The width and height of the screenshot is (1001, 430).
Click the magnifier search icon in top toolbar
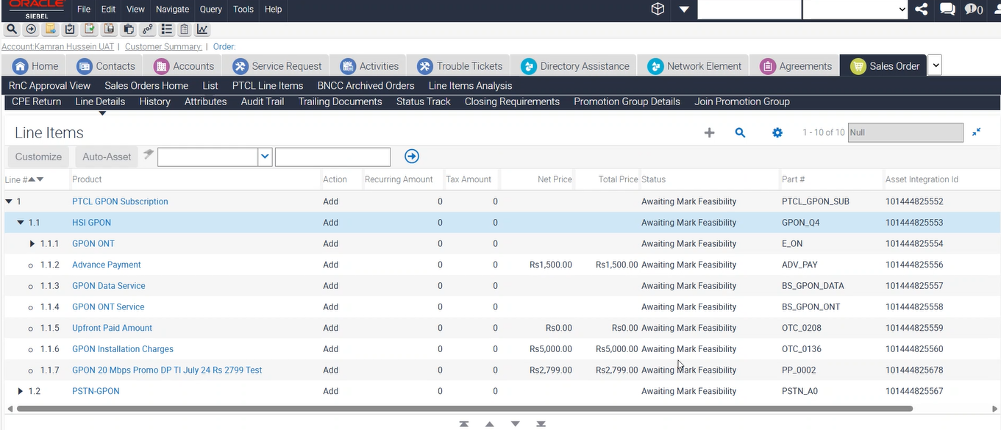tap(12, 29)
